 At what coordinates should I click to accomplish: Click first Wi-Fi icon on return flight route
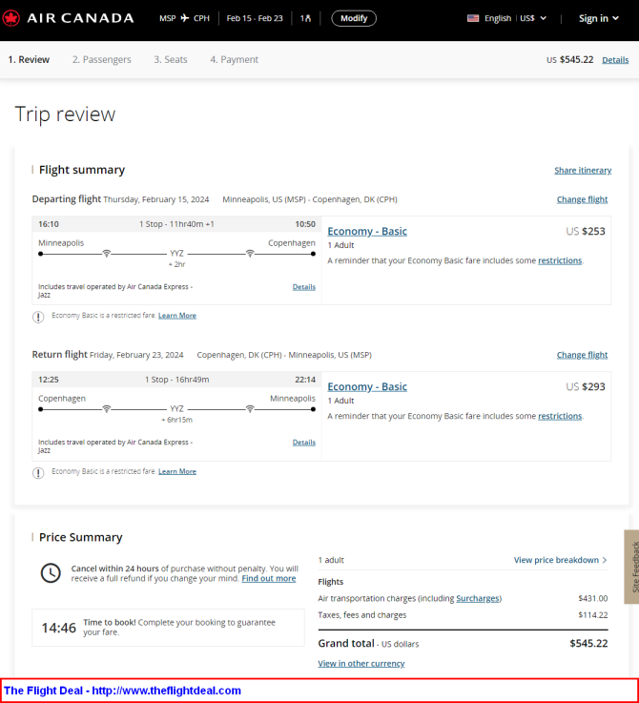coord(106,409)
